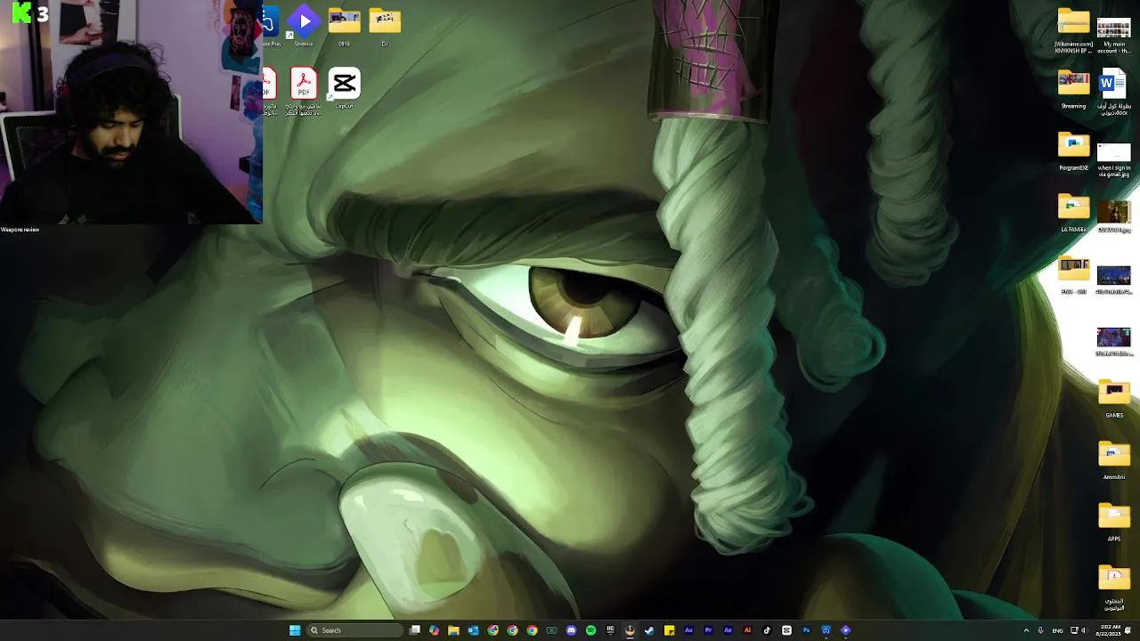This screenshot has height=641, width=1140.
Task: Open Stremio from the taskbar
Action: tap(845, 630)
